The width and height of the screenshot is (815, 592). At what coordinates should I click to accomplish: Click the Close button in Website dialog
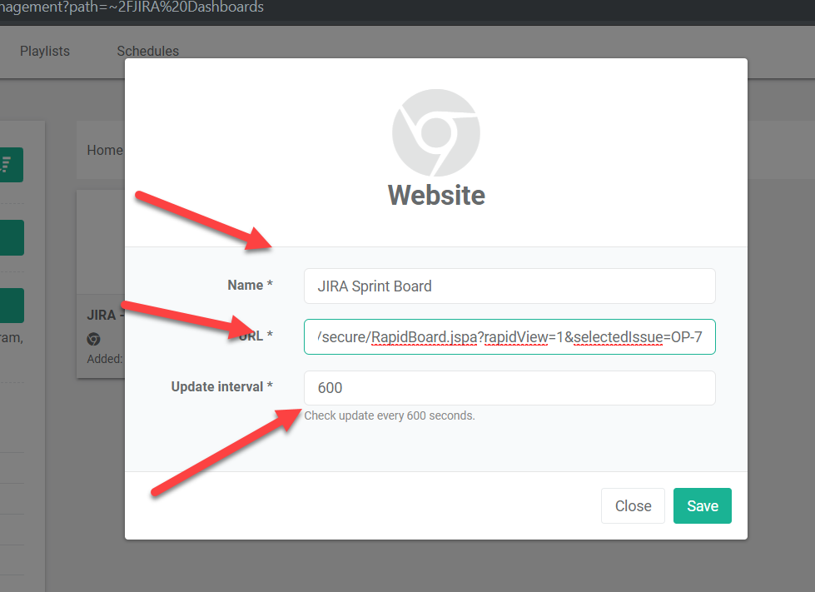[633, 505]
